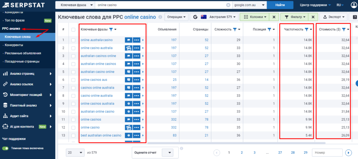Click the info icon beside Оцените отчет
The height and width of the screenshot is (159, 358).
pos(181,149)
